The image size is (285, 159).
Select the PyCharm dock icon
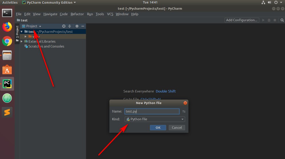[x=7, y=84]
